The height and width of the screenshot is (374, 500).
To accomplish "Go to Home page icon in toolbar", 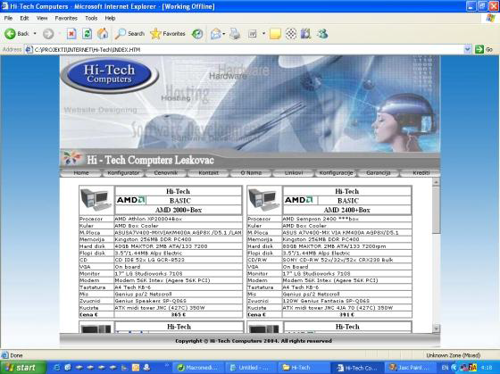I will pos(103,34).
